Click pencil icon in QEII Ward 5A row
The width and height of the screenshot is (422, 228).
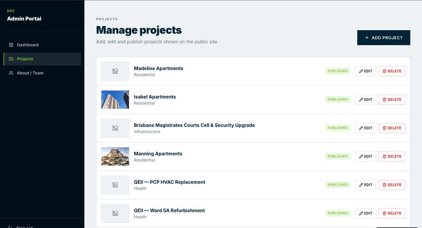[x=361, y=213]
